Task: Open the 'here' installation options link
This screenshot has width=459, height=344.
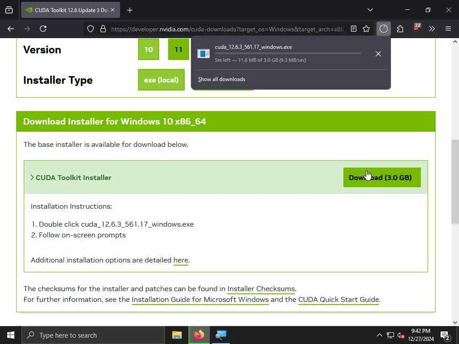Action: pyautogui.click(x=181, y=260)
